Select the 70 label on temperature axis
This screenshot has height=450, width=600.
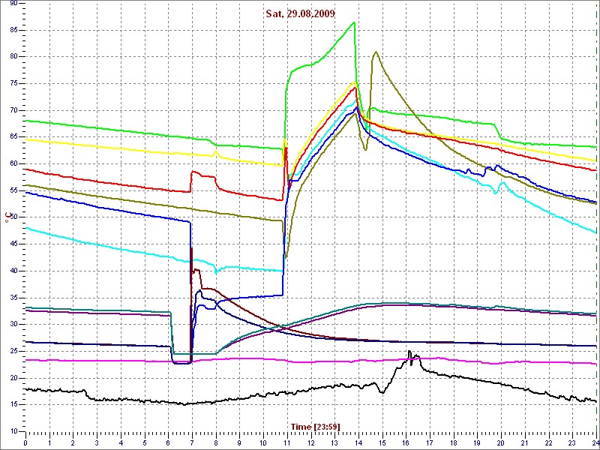tap(13, 110)
